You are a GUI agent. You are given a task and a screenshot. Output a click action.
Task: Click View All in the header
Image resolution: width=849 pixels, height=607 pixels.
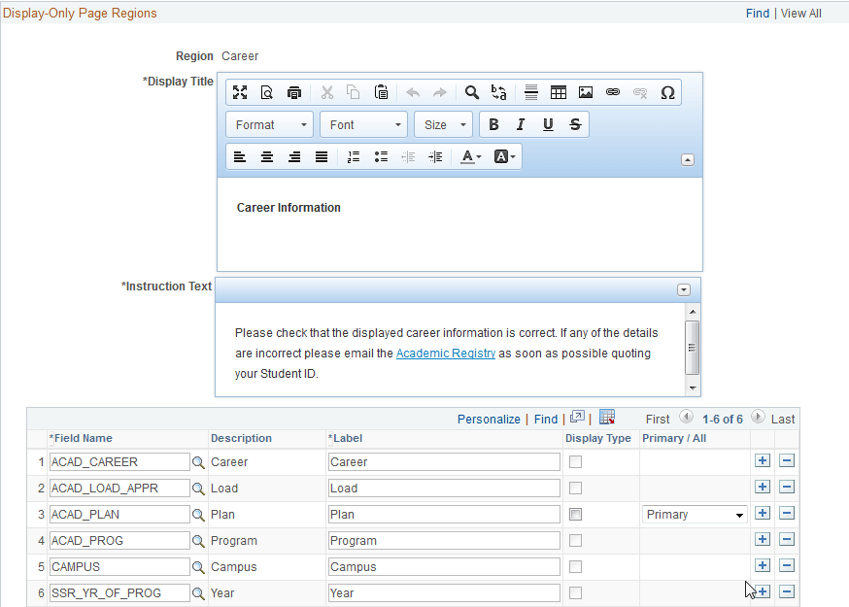click(x=800, y=14)
